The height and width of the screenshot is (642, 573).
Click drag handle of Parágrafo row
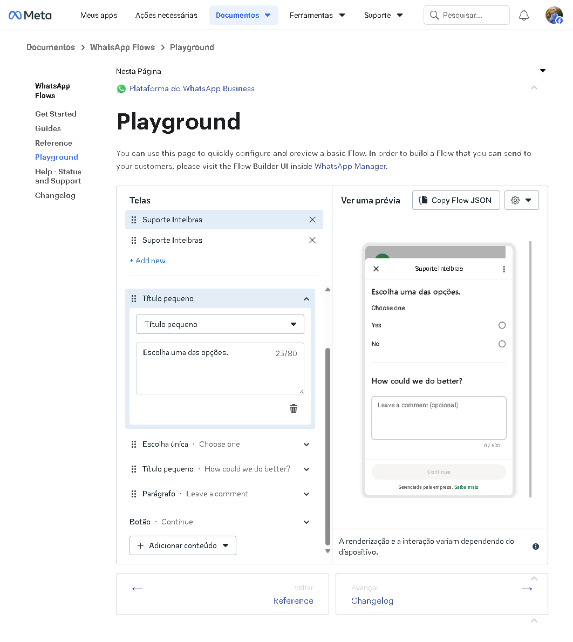coord(133,494)
